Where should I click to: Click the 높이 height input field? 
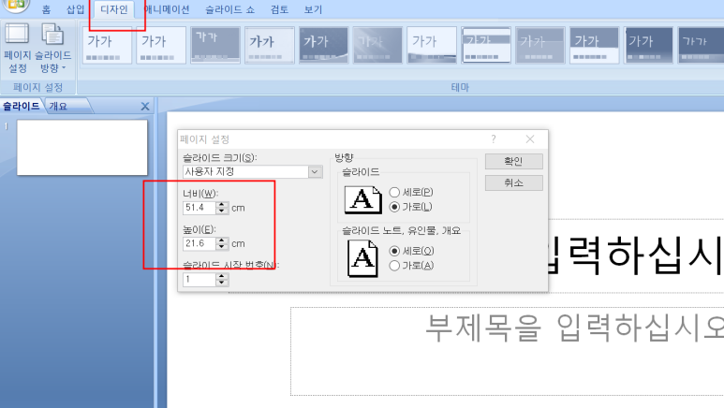[199, 243]
